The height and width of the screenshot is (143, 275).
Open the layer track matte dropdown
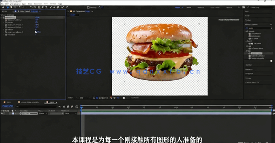(56, 113)
